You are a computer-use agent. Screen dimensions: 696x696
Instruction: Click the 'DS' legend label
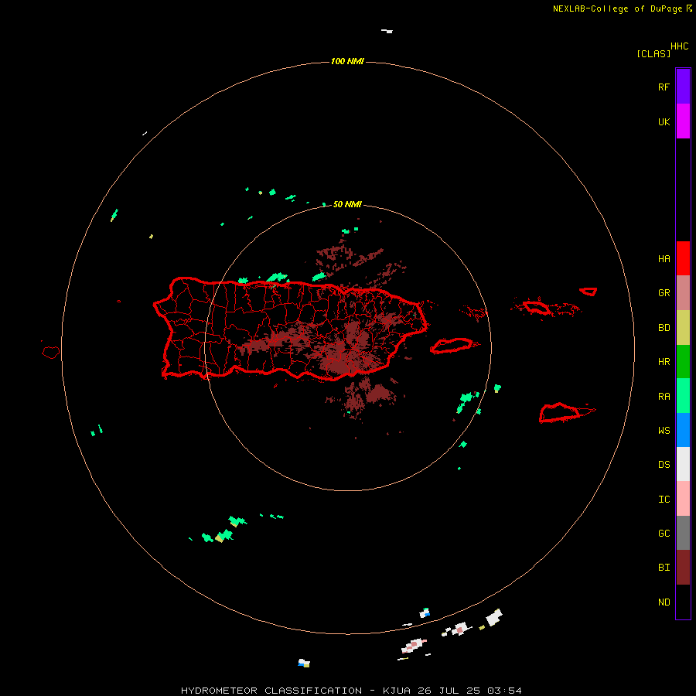pyautogui.click(x=664, y=465)
